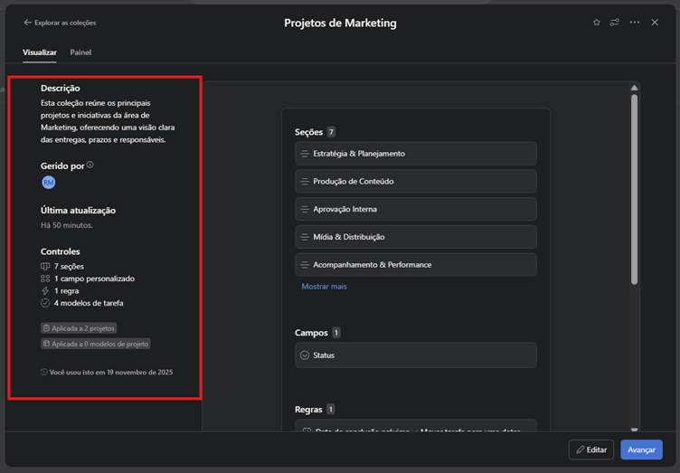Select the Visualizar tab
The width and height of the screenshot is (680, 473).
click(x=40, y=52)
